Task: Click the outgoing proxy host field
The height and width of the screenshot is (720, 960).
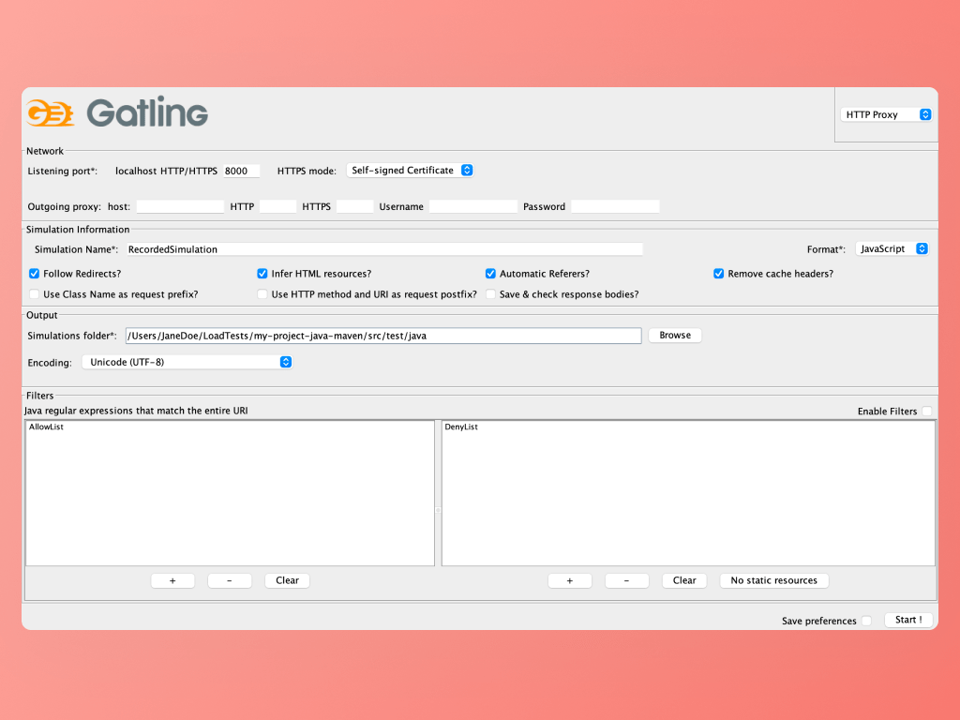Action: point(180,206)
